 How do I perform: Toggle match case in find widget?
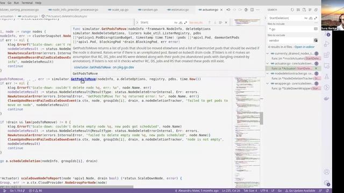point(176,23)
